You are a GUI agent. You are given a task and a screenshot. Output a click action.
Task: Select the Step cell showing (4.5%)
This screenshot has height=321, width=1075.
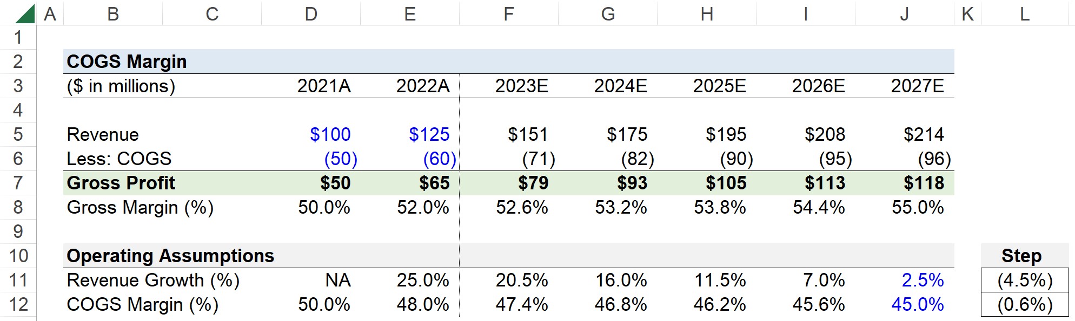click(1025, 280)
